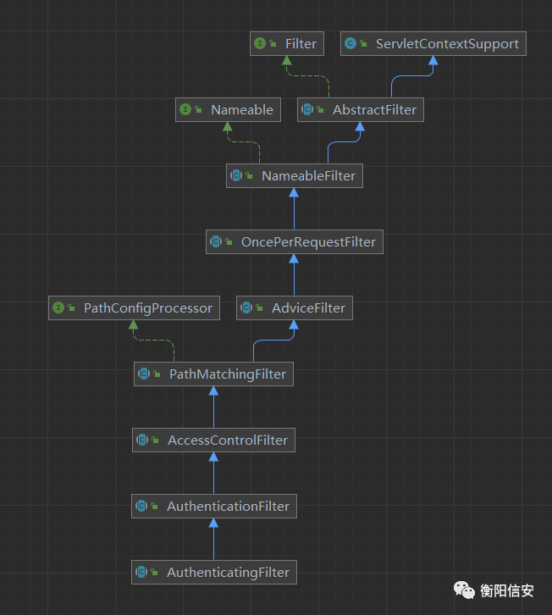The width and height of the screenshot is (552, 615).
Task: Select the ServletContextSupport node label
Action: [x=446, y=44]
